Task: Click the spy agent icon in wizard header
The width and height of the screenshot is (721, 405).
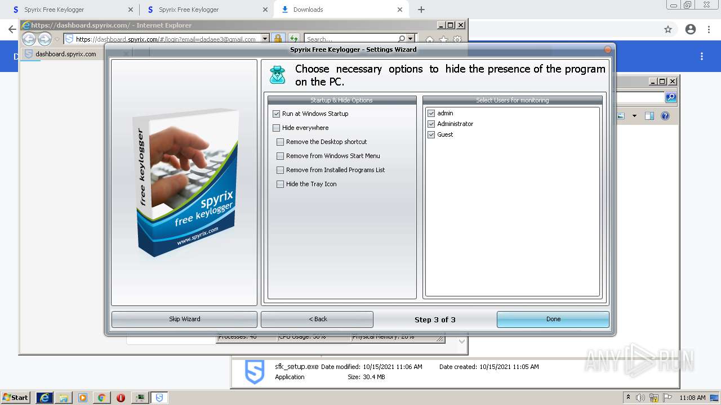Action: coord(277,75)
